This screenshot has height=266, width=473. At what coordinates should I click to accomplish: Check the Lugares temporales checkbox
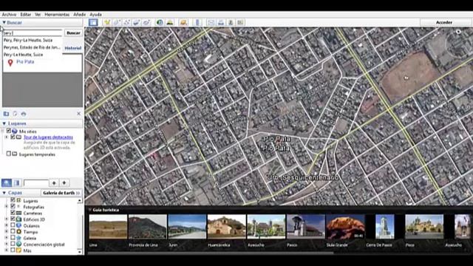click(x=9, y=154)
